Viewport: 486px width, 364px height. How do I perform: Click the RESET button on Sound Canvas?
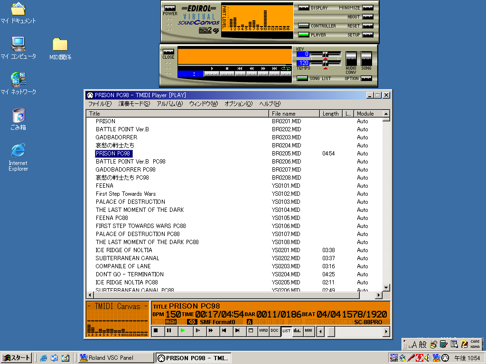pyautogui.click(x=368, y=26)
